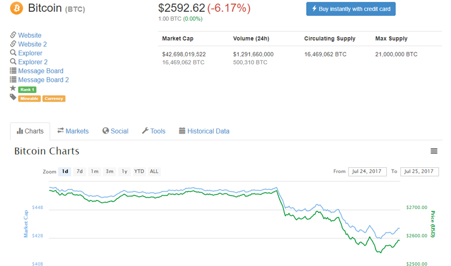Open the Website 2 link
Viewport: 451px width, 266px height.
coord(32,45)
